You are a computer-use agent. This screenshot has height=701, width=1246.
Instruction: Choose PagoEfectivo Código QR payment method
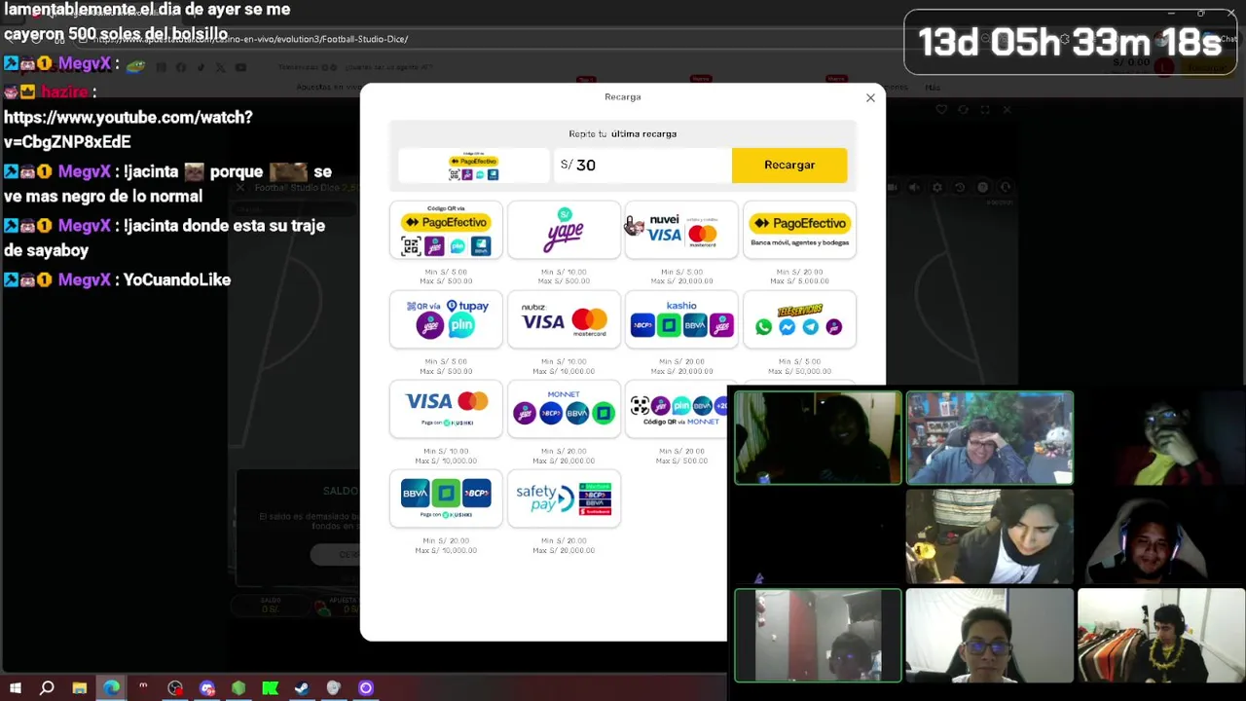click(x=446, y=230)
